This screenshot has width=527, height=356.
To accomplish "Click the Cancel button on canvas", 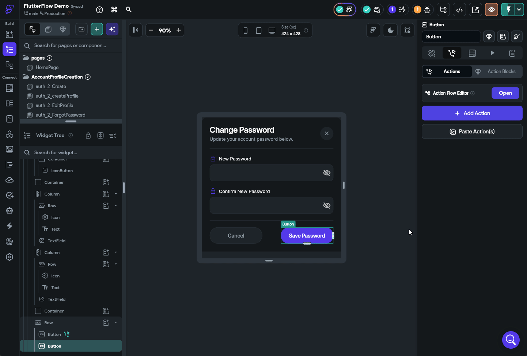I will tap(236, 236).
